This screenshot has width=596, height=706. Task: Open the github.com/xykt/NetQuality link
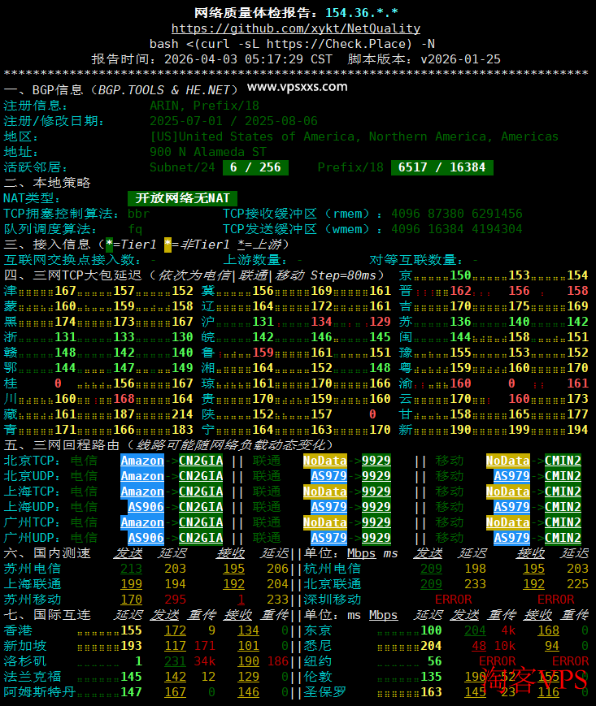click(x=296, y=28)
